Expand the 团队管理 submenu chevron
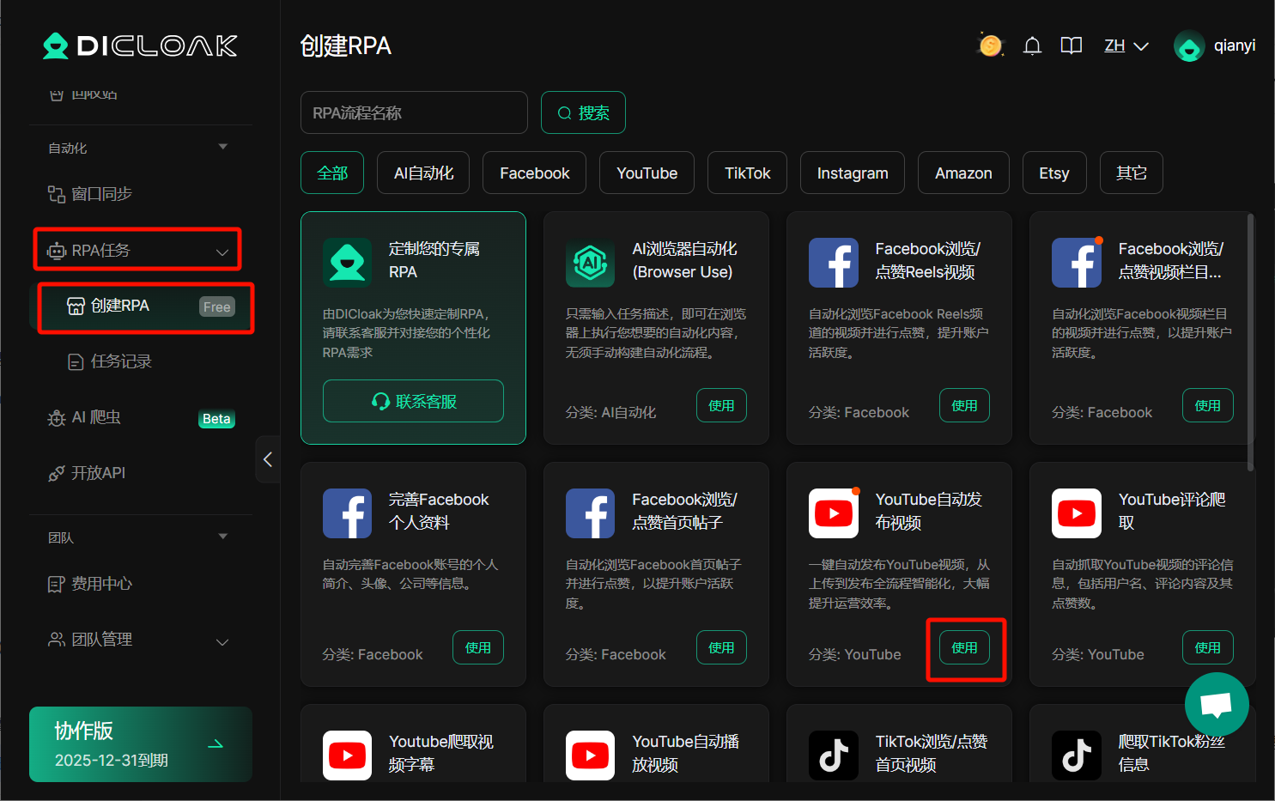Image resolution: width=1275 pixels, height=801 pixels. pyautogui.click(x=222, y=641)
